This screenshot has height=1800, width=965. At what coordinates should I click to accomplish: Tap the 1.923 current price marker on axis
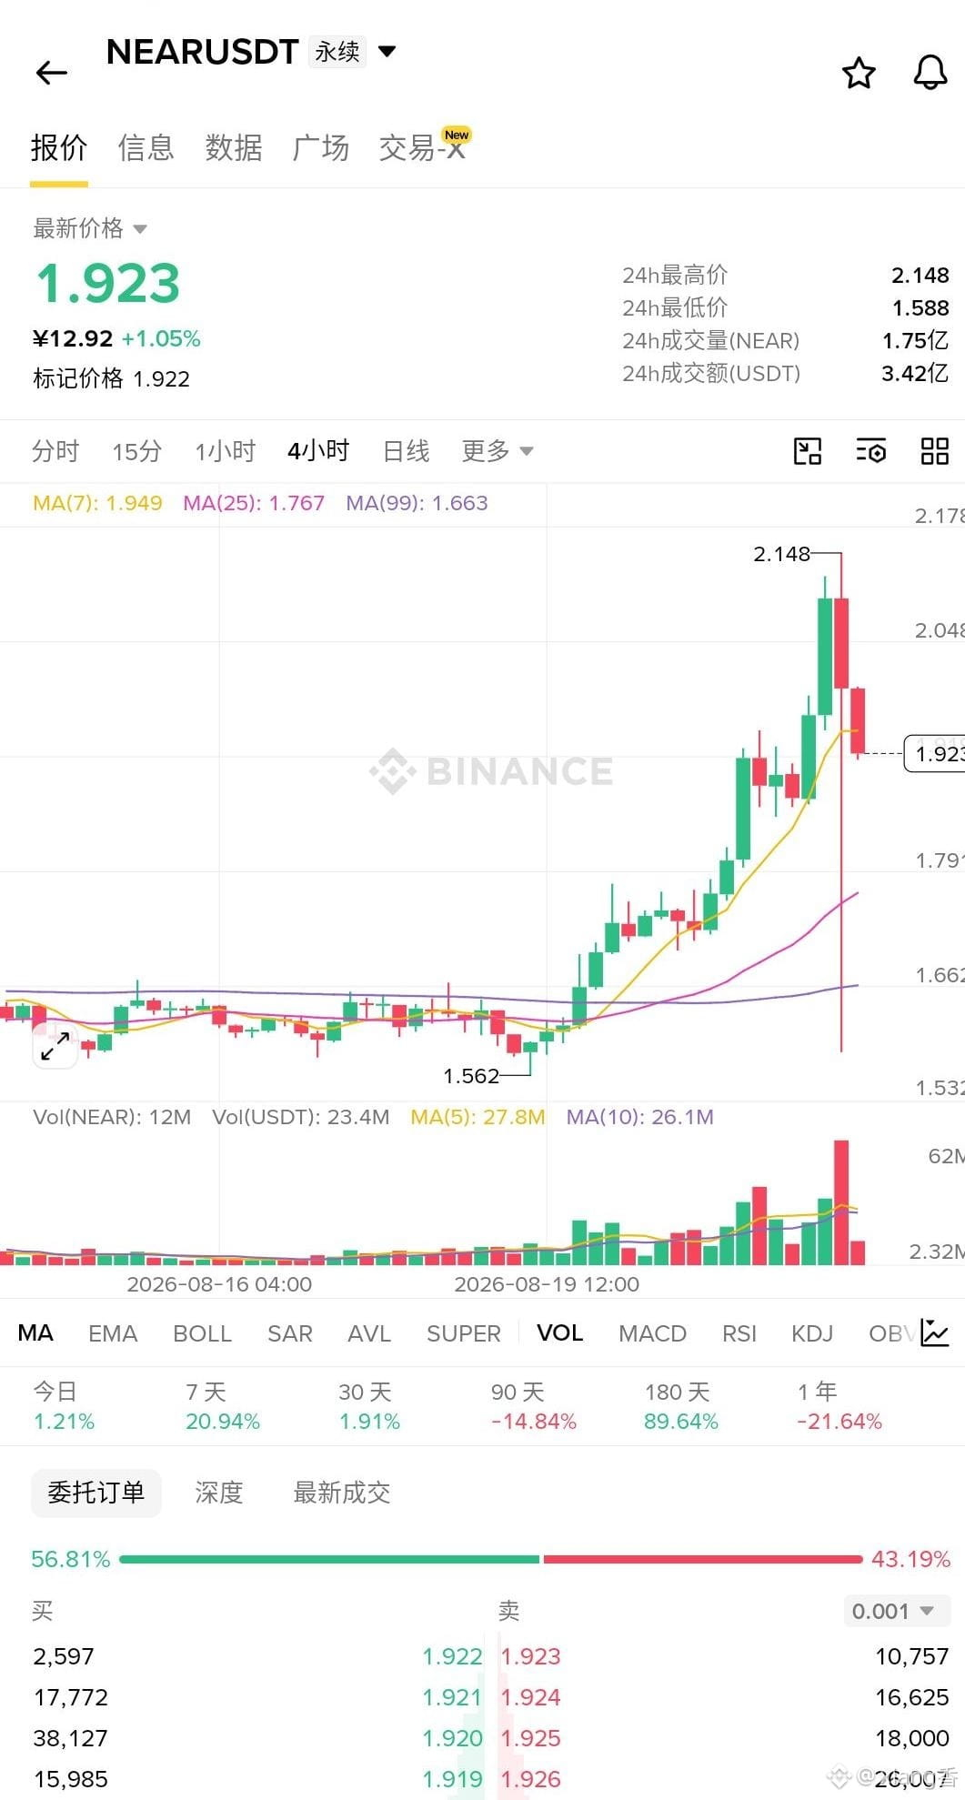pos(935,753)
